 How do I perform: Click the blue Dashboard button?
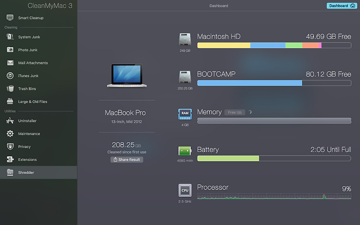[x=341, y=5]
